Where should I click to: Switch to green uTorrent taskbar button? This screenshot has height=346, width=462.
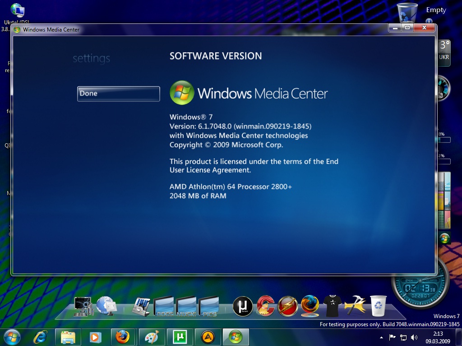[x=180, y=337]
